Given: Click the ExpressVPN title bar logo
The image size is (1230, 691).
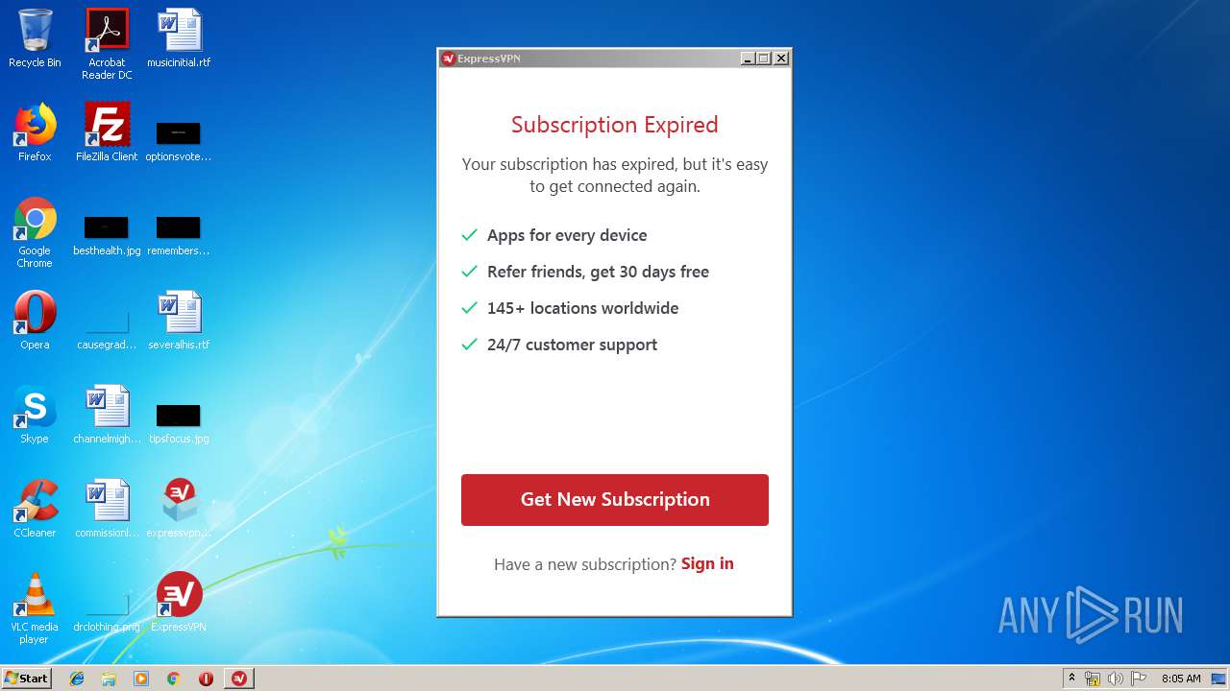Looking at the screenshot, I should (448, 59).
